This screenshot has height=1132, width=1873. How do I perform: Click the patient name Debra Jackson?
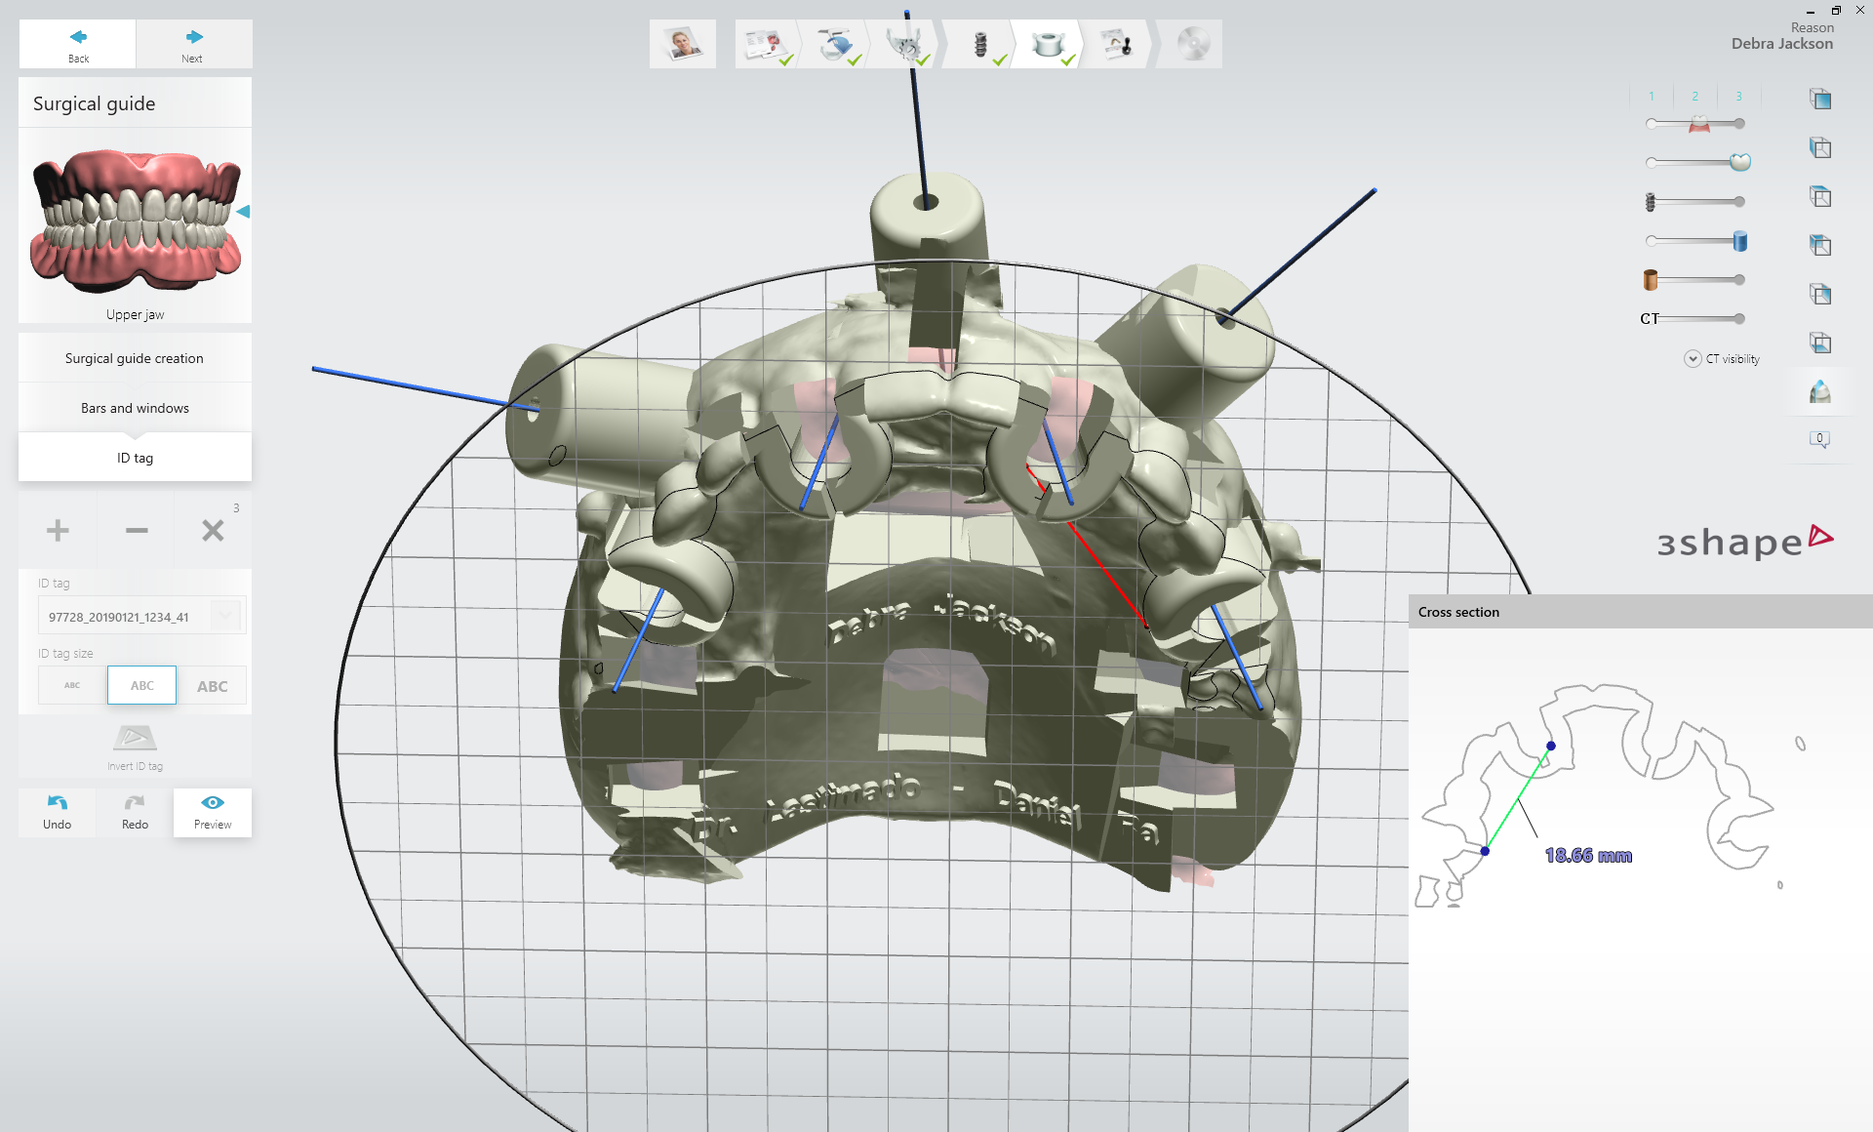pyautogui.click(x=1781, y=44)
